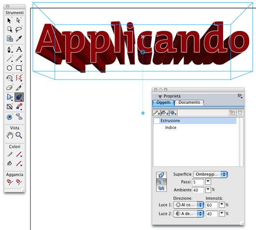Click the blue circle extrude handle on text
The height and width of the screenshot is (230, 256).
pos(142,52)
